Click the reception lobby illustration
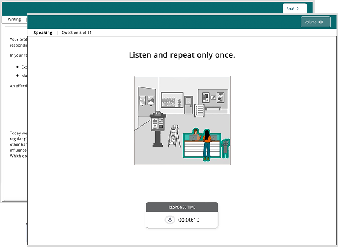Screen dimensions: 338x247 pyautogui.click(x=182, y=120)
